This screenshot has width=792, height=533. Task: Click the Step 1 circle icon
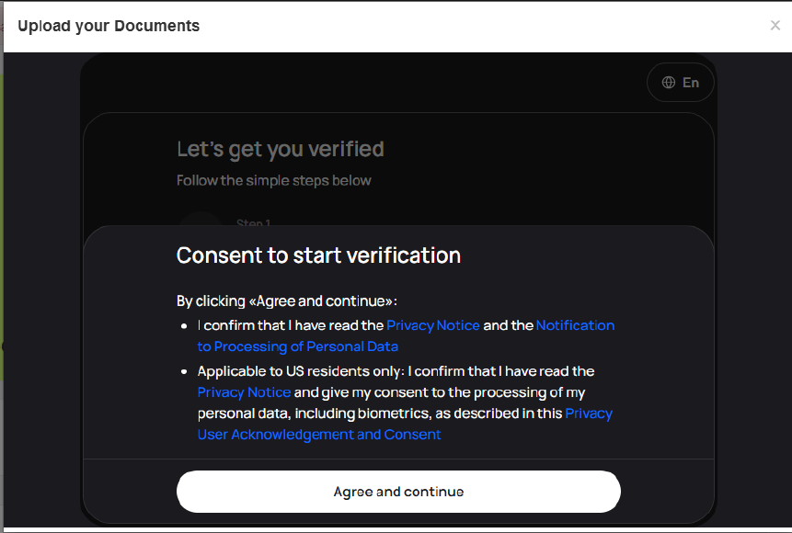201,221
